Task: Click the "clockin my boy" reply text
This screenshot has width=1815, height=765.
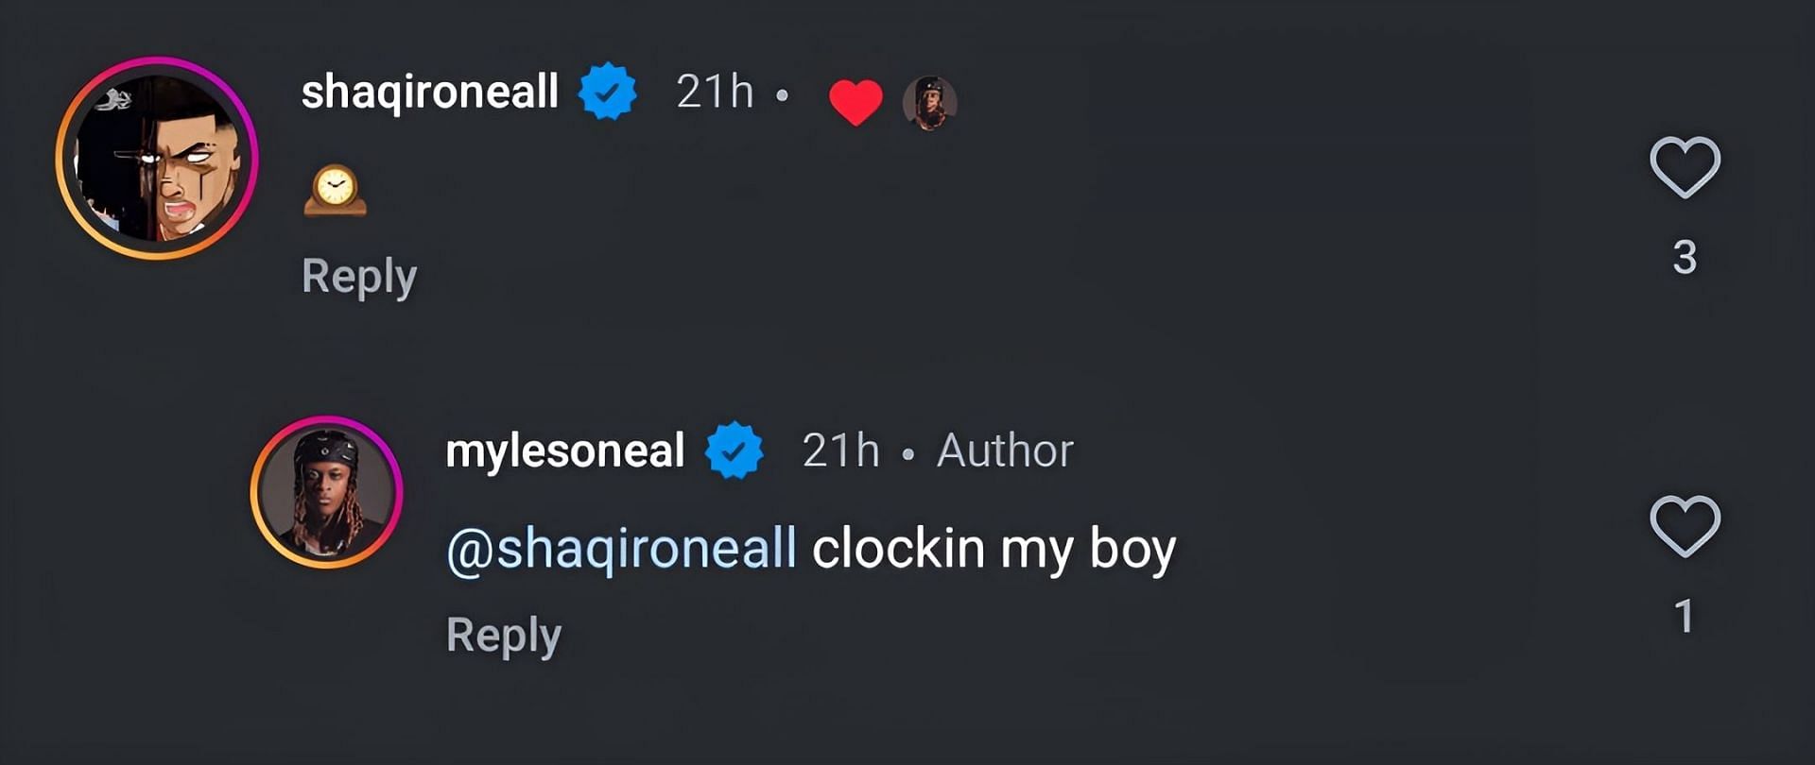Action: [x=994, y=549]
